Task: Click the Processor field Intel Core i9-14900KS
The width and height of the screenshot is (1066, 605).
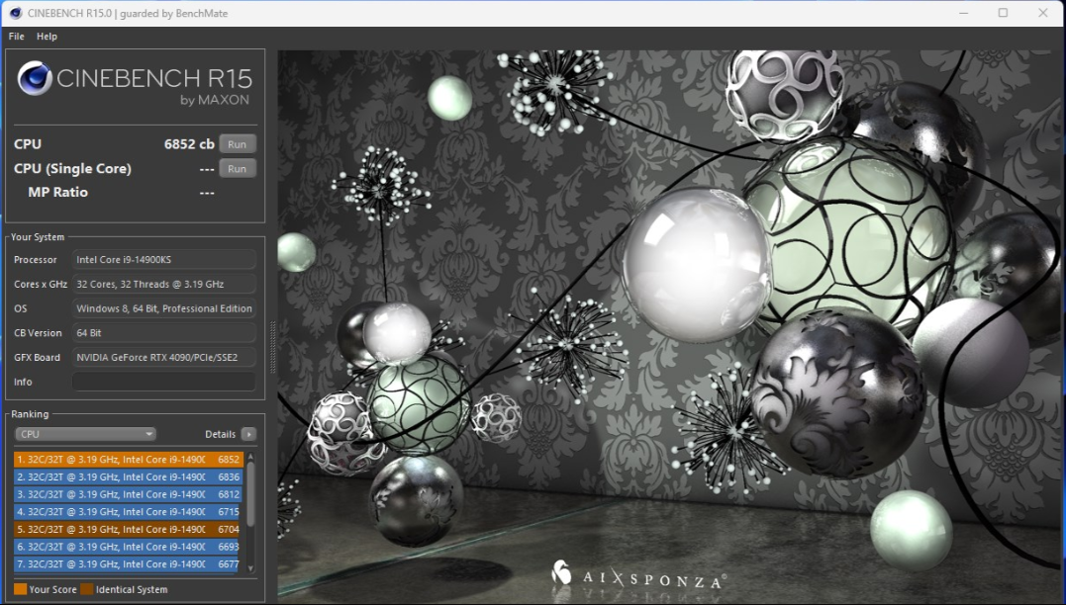Action: 164,259
